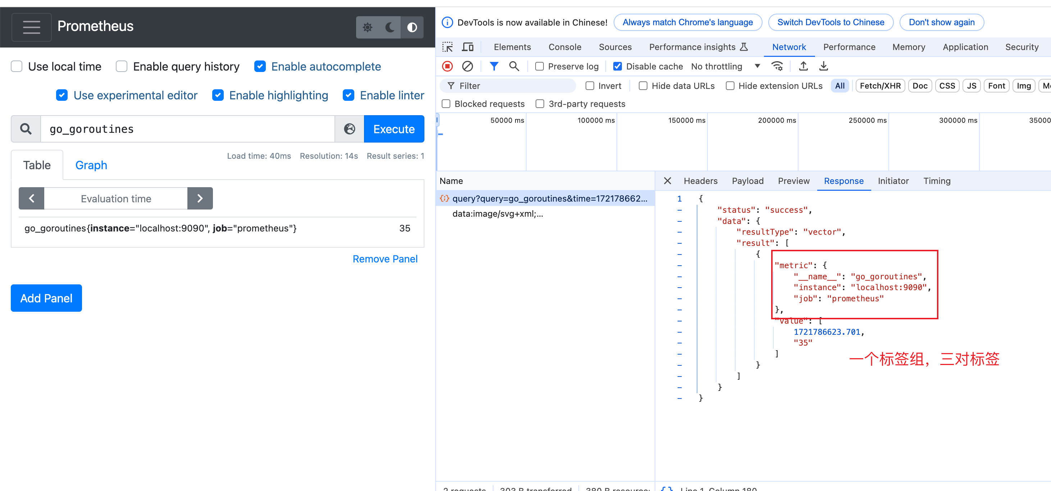Click the hamburger menu icon in Prometheus header
1051x491 pixels.
click(x=31, y=27)
